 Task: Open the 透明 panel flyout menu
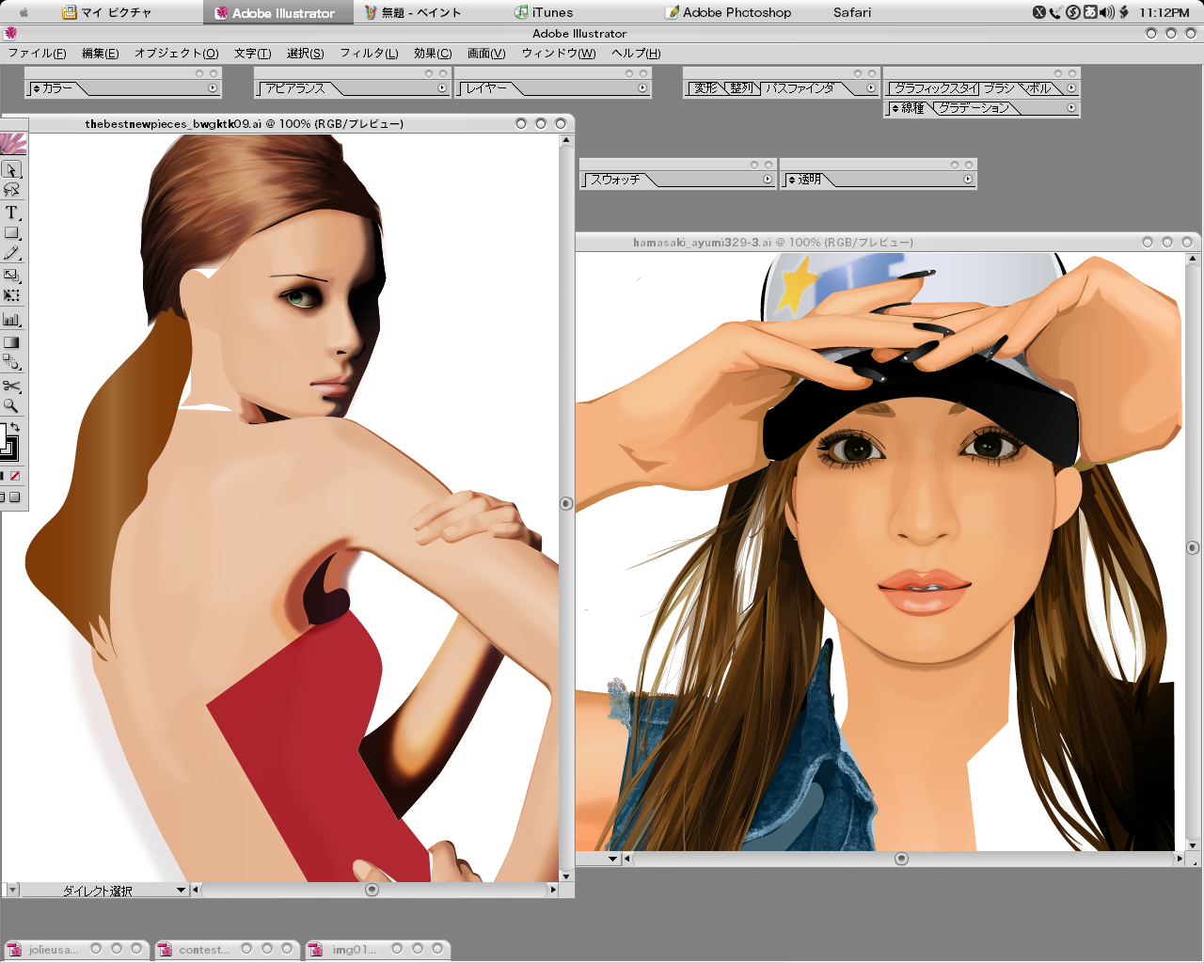(x=968, y=180)
